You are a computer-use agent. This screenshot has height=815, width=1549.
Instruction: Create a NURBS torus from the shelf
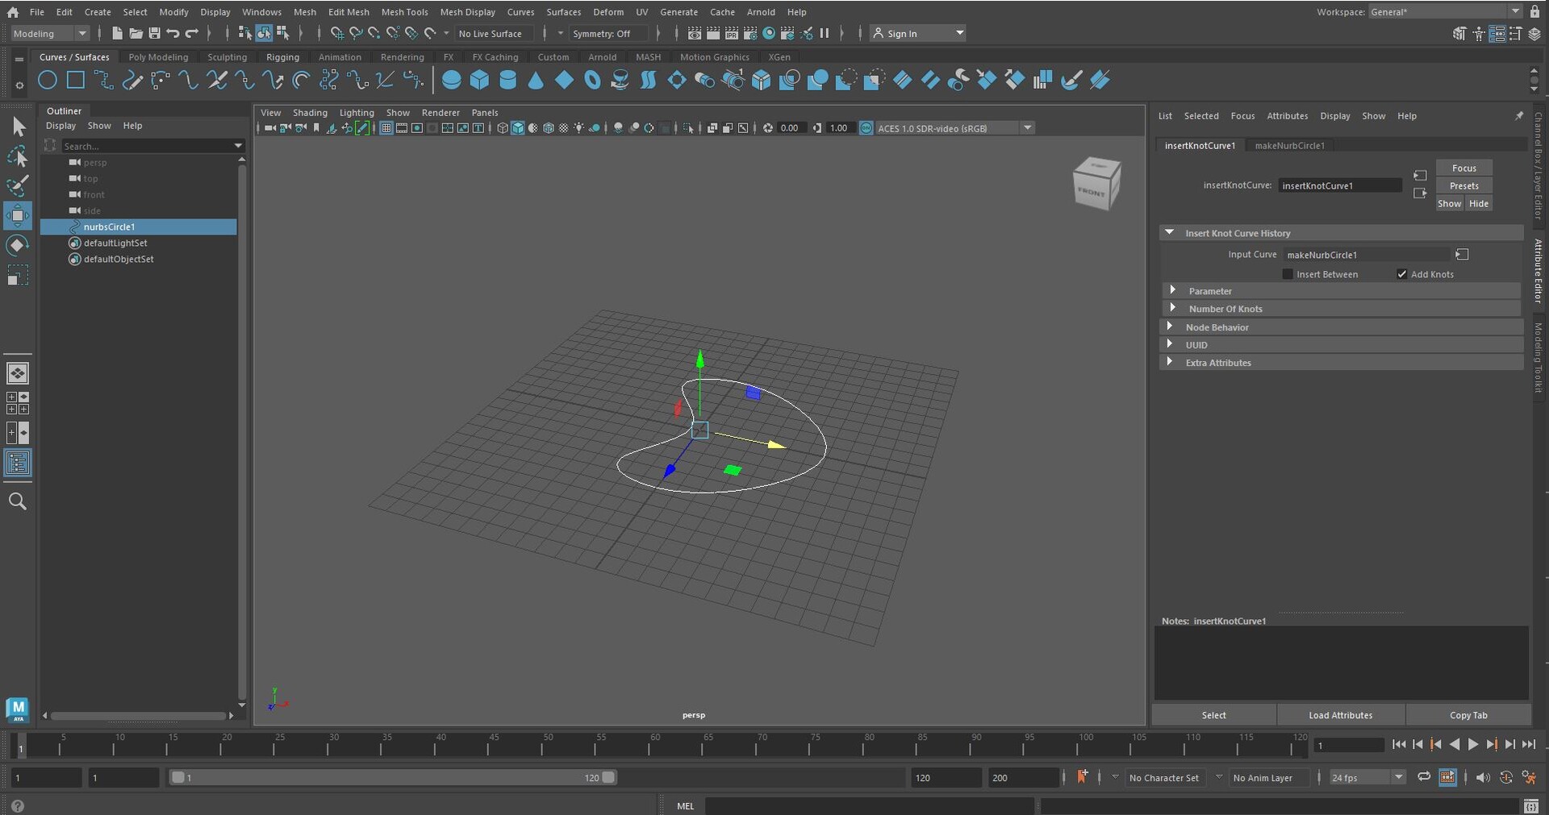(593, 80)
